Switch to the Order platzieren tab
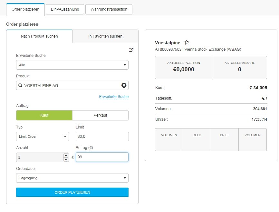Viewport: 279px width, 212px height. pyautogui.click(x=25, y=9)
